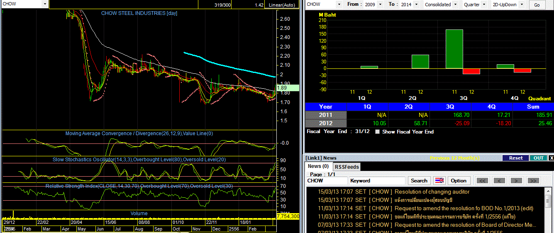This screenshot has width=554, height=233.
Task: Expand the To year 2014 dropdown
Action: 416,5
